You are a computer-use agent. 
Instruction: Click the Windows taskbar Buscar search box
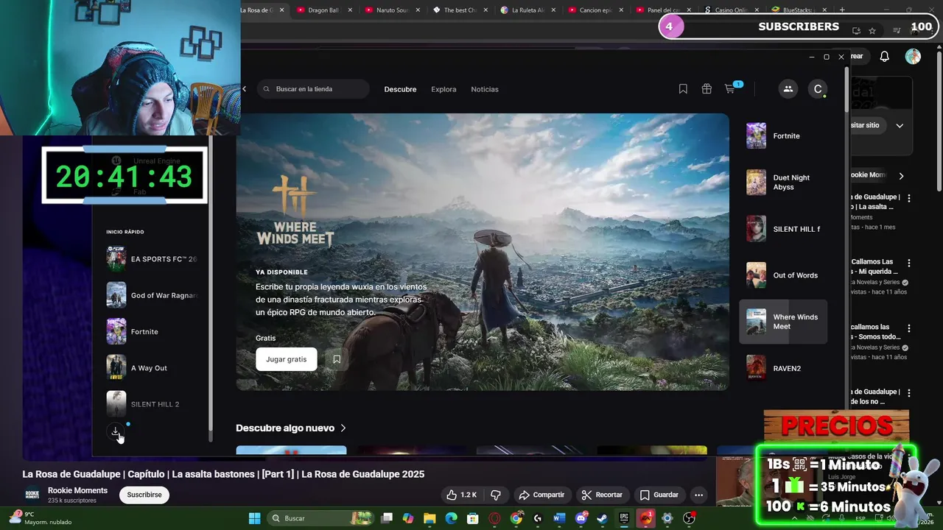click(320, 518)
